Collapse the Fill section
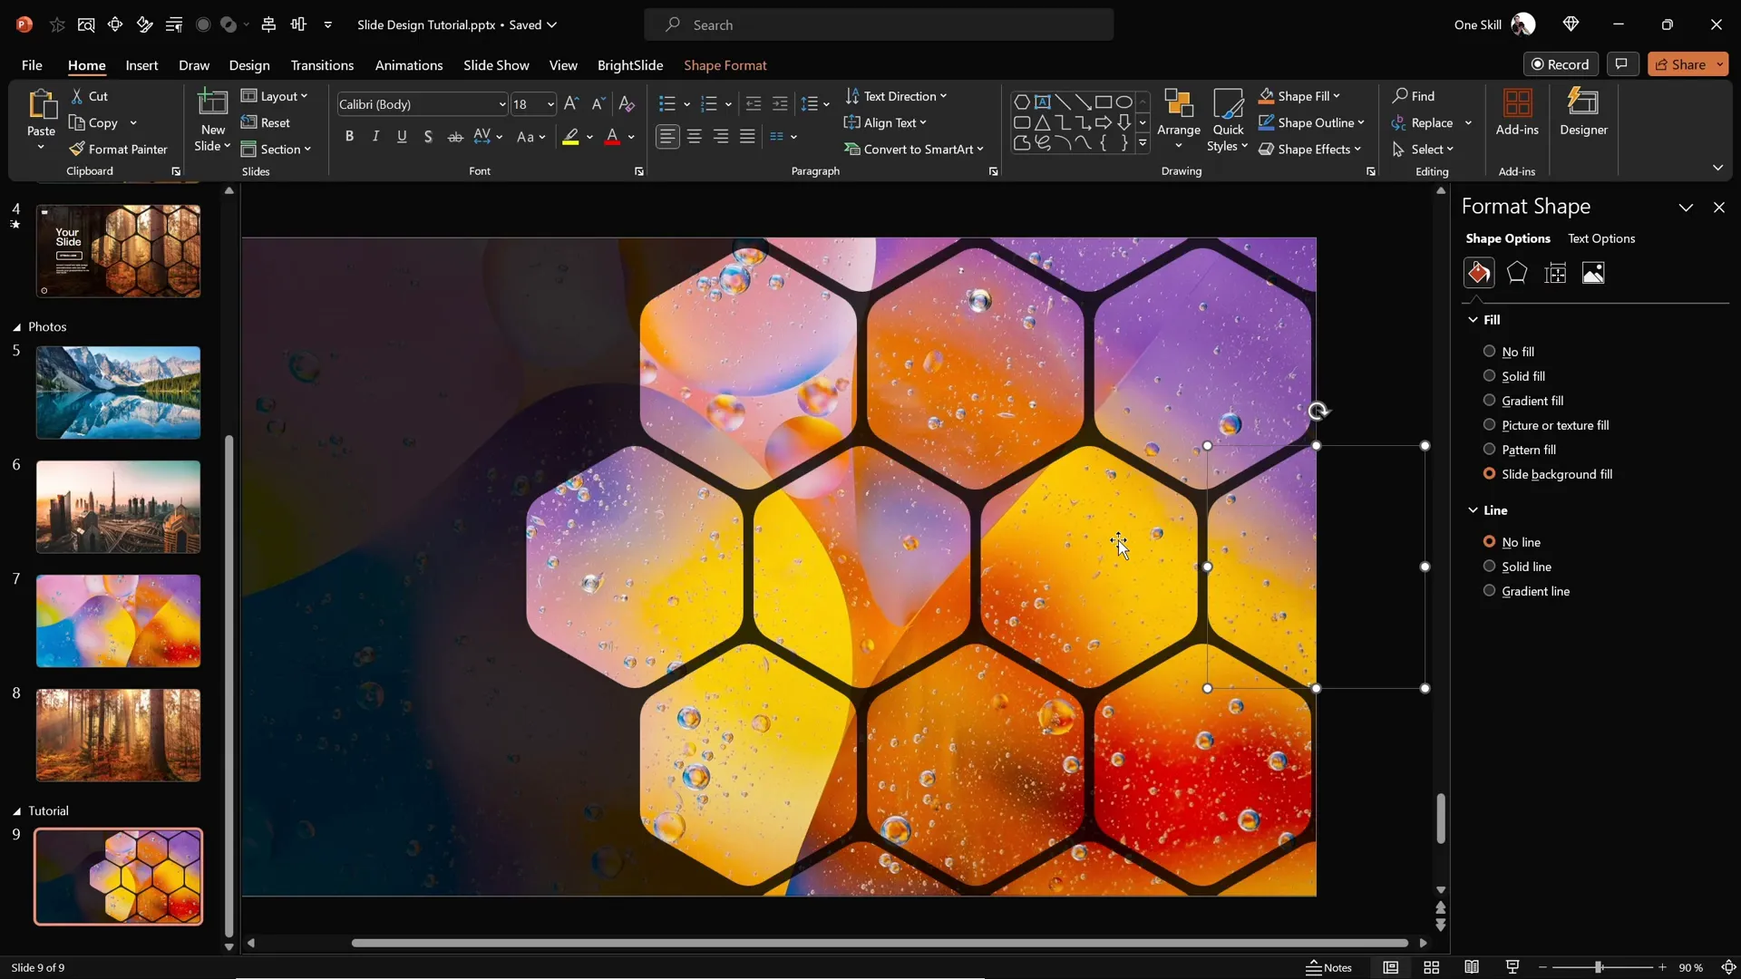Image resolution: width=1741 pixels, height=979 pixels. click(1473, 320)
